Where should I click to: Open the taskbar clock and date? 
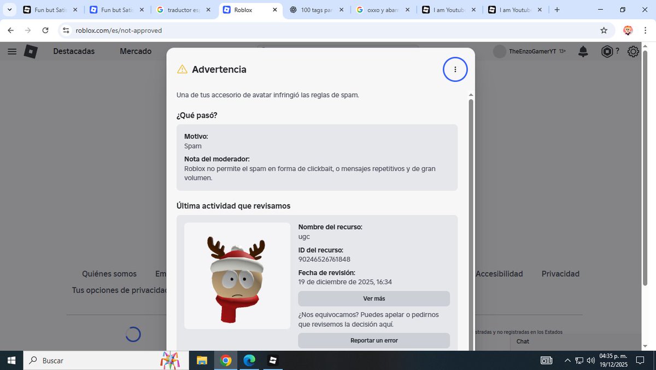614,360
